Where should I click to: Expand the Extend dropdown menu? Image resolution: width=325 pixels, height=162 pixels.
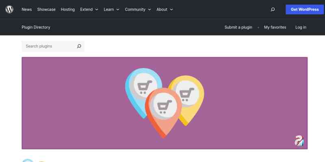(89, 9)
